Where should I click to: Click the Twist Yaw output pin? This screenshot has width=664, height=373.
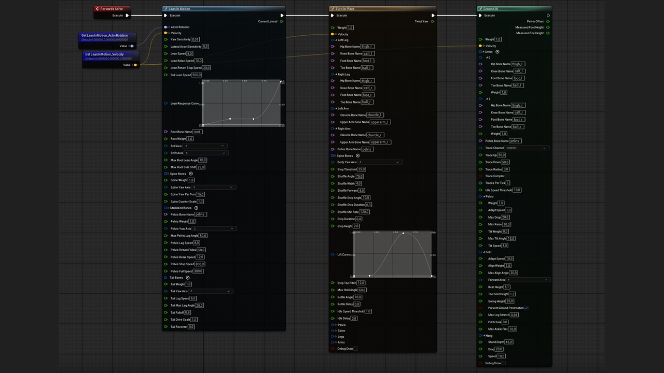(433, 21)
